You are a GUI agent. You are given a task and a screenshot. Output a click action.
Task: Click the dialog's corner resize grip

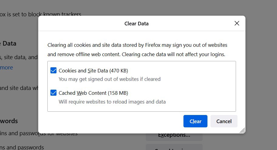click(x=242, y=130)
